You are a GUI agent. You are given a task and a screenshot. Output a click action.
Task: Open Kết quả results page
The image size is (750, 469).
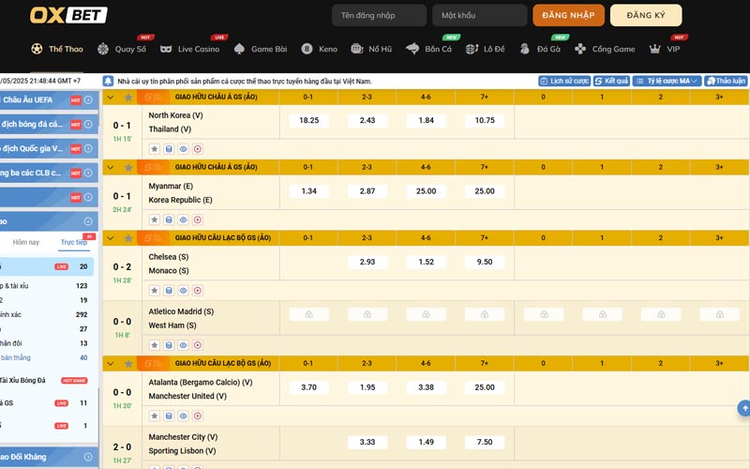pos(611,81)
